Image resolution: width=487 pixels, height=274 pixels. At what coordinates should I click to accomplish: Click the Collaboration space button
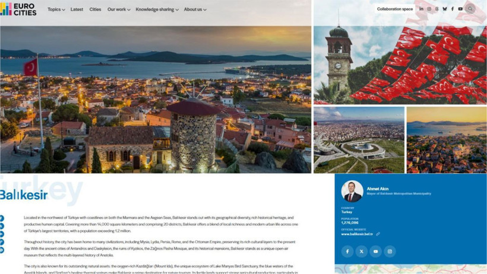pyautogui.click(x=394, y=9)
